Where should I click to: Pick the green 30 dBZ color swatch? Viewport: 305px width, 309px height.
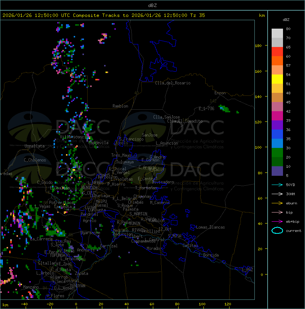coord(277,152)
